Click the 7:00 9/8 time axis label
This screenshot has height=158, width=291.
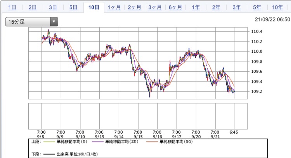pos(41,134)
